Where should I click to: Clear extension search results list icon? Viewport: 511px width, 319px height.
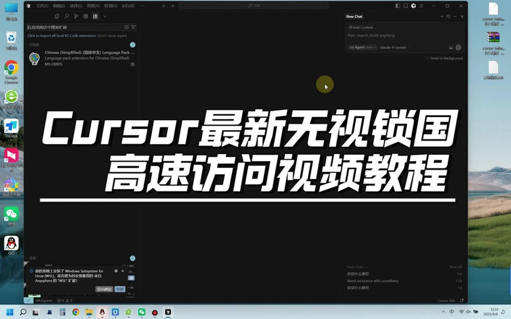[126, 27]
